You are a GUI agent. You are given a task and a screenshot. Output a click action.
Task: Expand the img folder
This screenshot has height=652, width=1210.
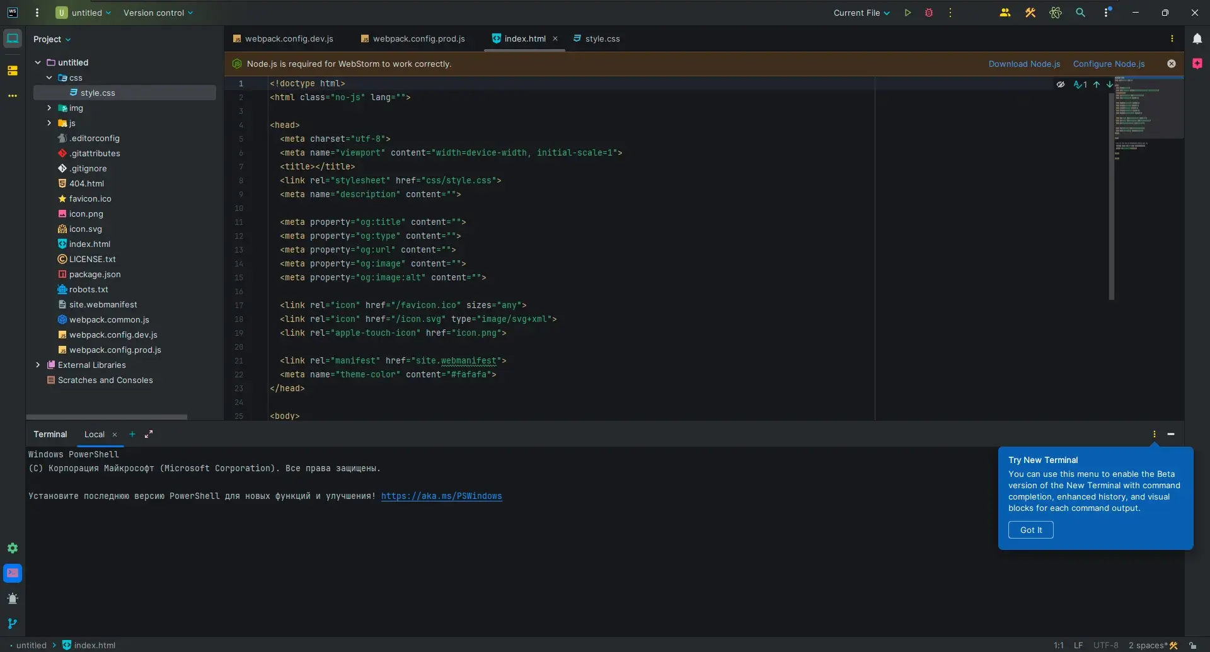[49, 108]
